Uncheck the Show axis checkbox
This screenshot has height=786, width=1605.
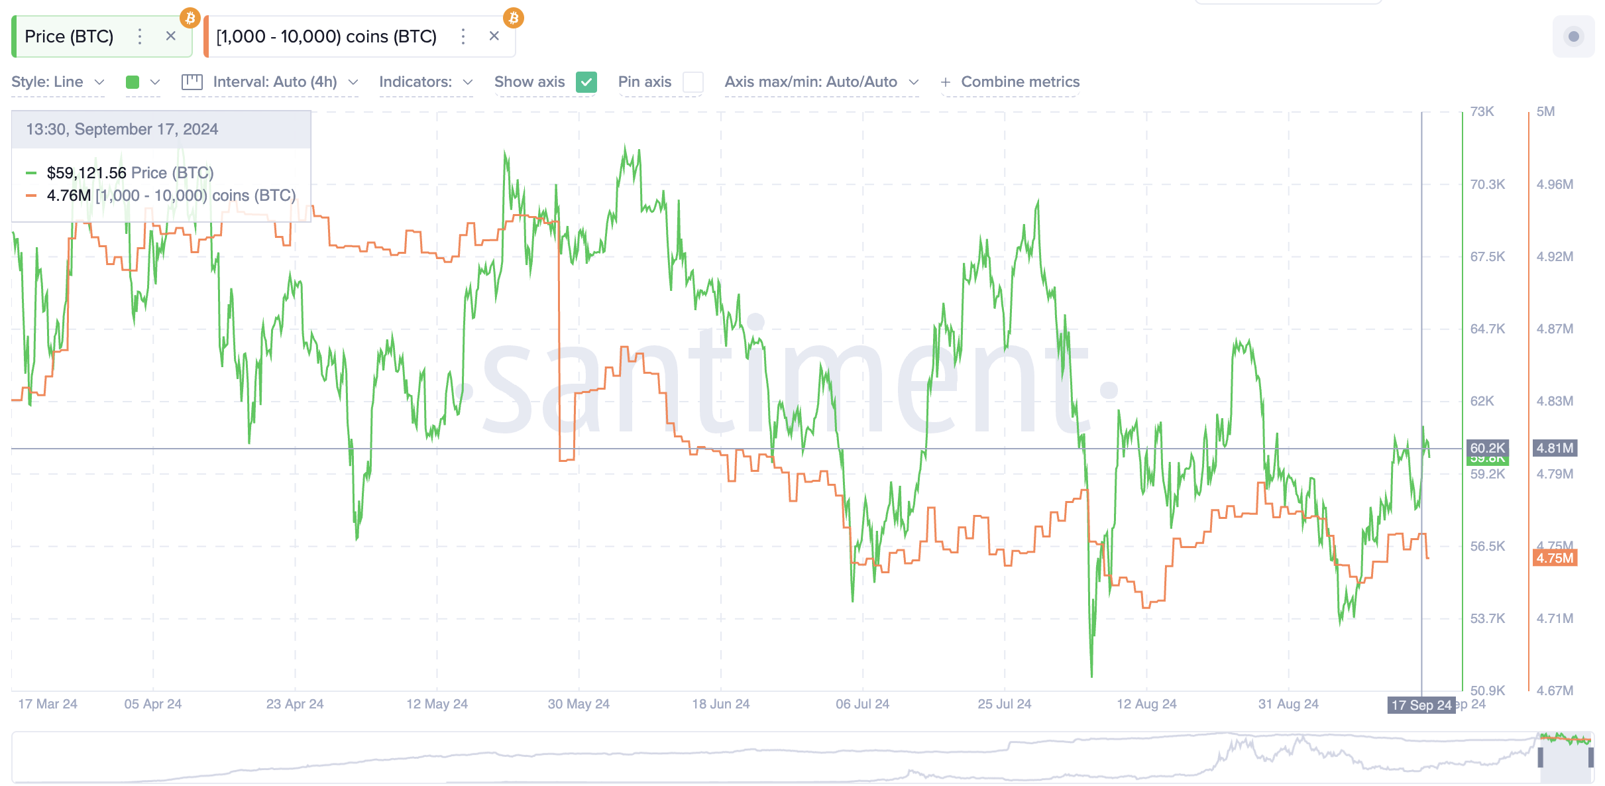point(586,82)
